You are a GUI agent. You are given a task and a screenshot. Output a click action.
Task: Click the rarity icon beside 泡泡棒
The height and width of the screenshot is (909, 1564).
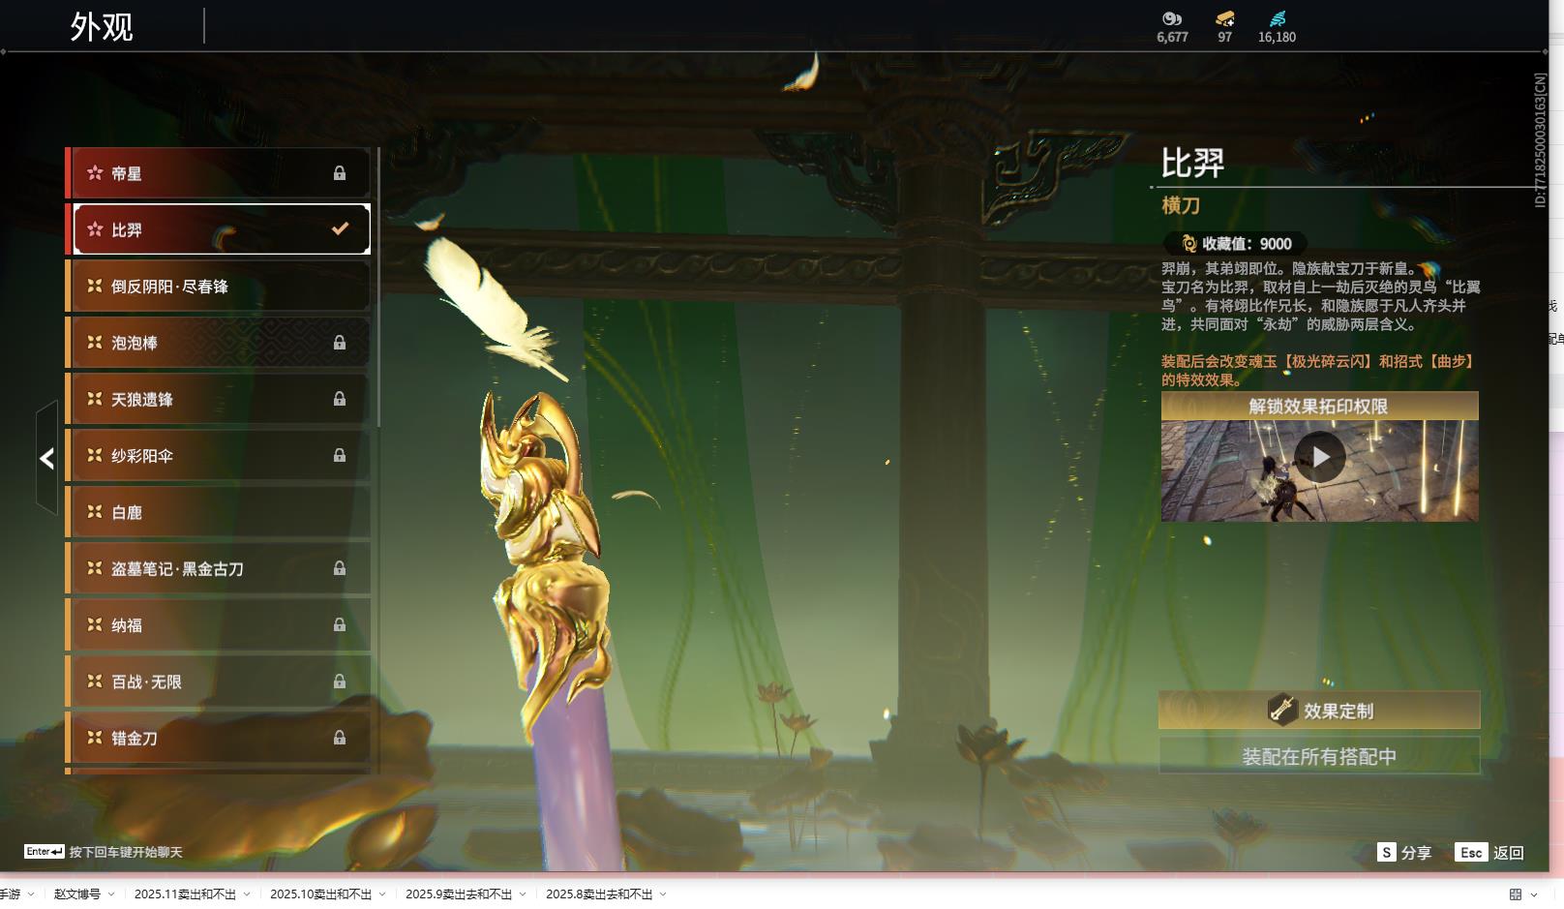pos(95,342)
